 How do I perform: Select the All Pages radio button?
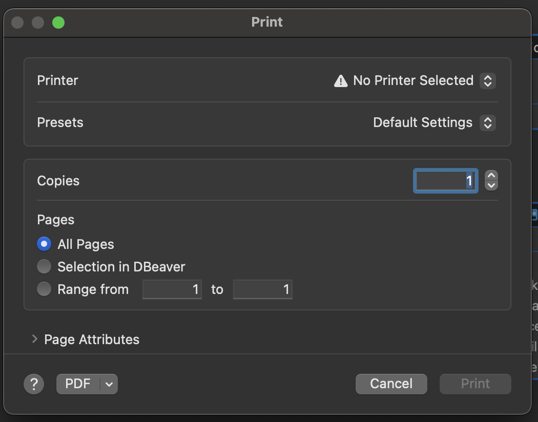[44, 244]
